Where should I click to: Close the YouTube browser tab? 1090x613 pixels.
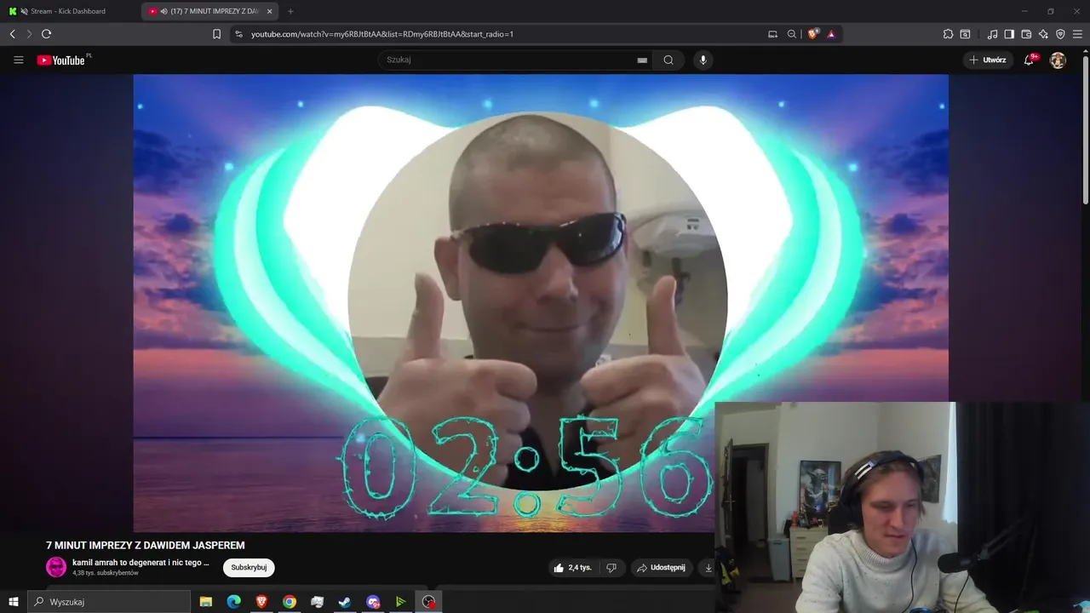[269, 11]
